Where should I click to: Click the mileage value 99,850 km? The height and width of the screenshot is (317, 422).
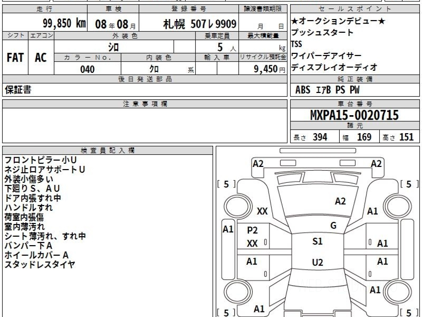tap(64, 24)
